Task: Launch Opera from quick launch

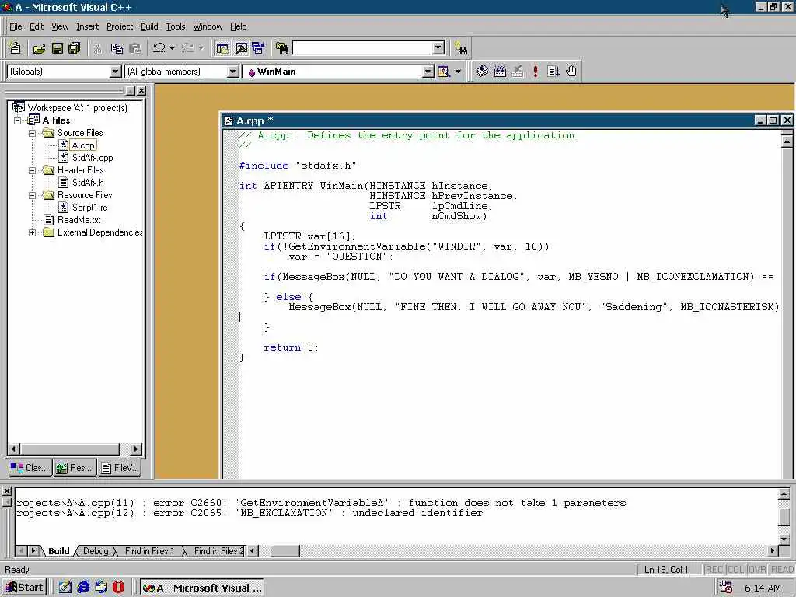Action: point(118,588)
